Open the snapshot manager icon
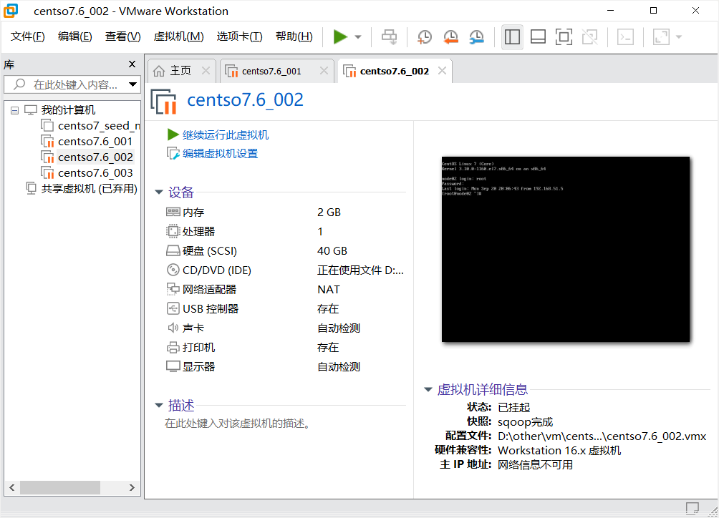The image size is (719, 518). (477, 36)
